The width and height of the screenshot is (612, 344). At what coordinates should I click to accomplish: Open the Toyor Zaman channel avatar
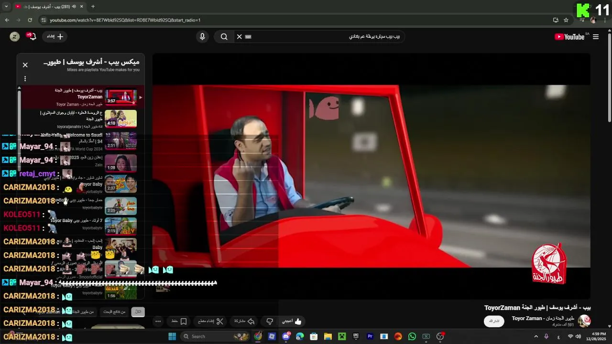click(x=584, y=321)
